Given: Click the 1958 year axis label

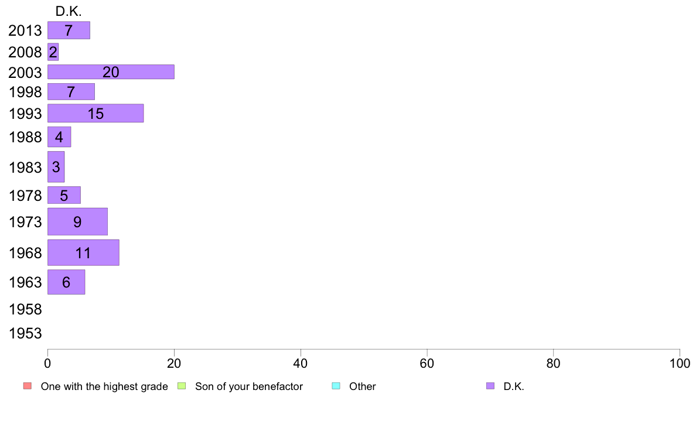Looking at the screenshot, I should coord(25,309).
